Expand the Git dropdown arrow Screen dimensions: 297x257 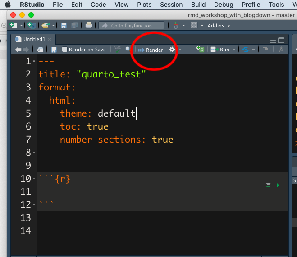coord(183,26)
